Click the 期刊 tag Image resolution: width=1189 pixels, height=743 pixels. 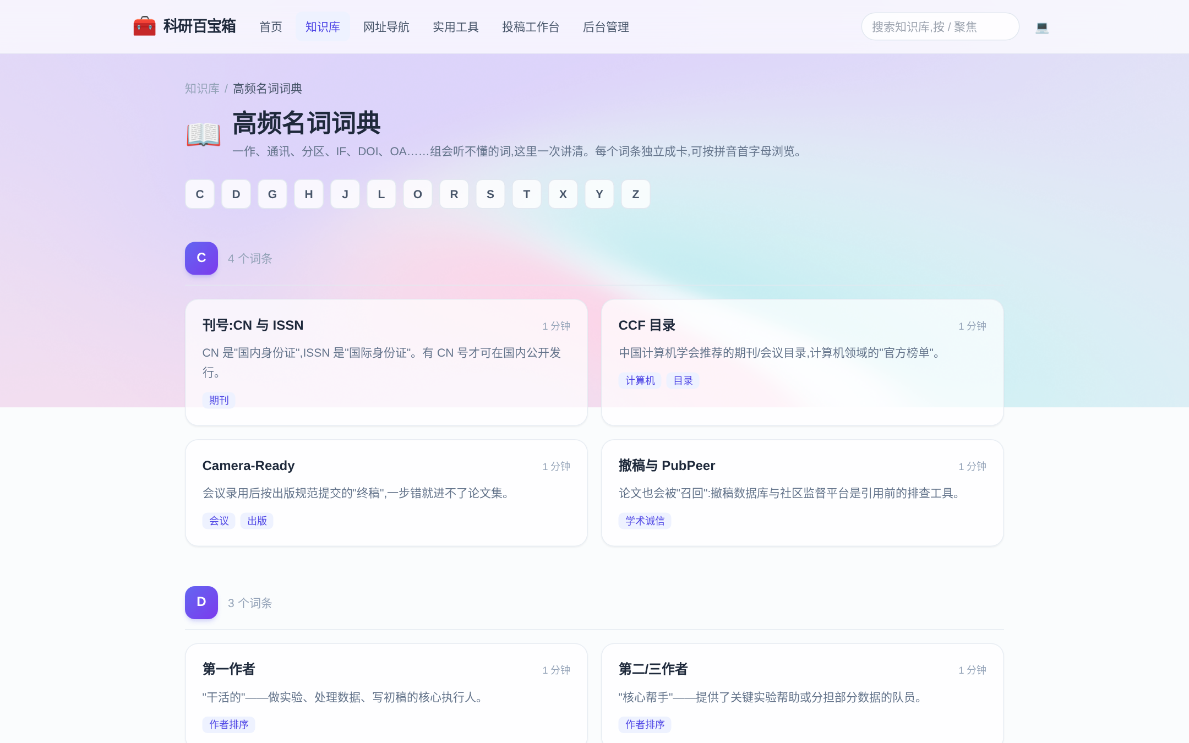219,400
